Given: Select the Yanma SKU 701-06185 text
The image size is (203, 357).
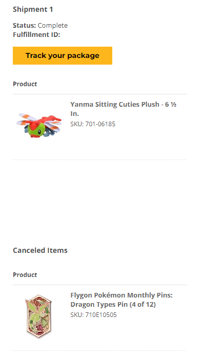Looking at the screenshot, I should click(93, 124).
